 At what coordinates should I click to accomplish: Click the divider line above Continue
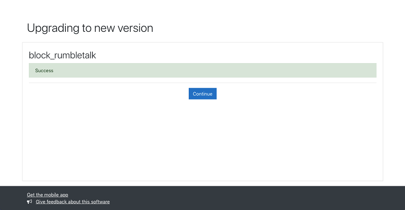[x=202, y=82]
